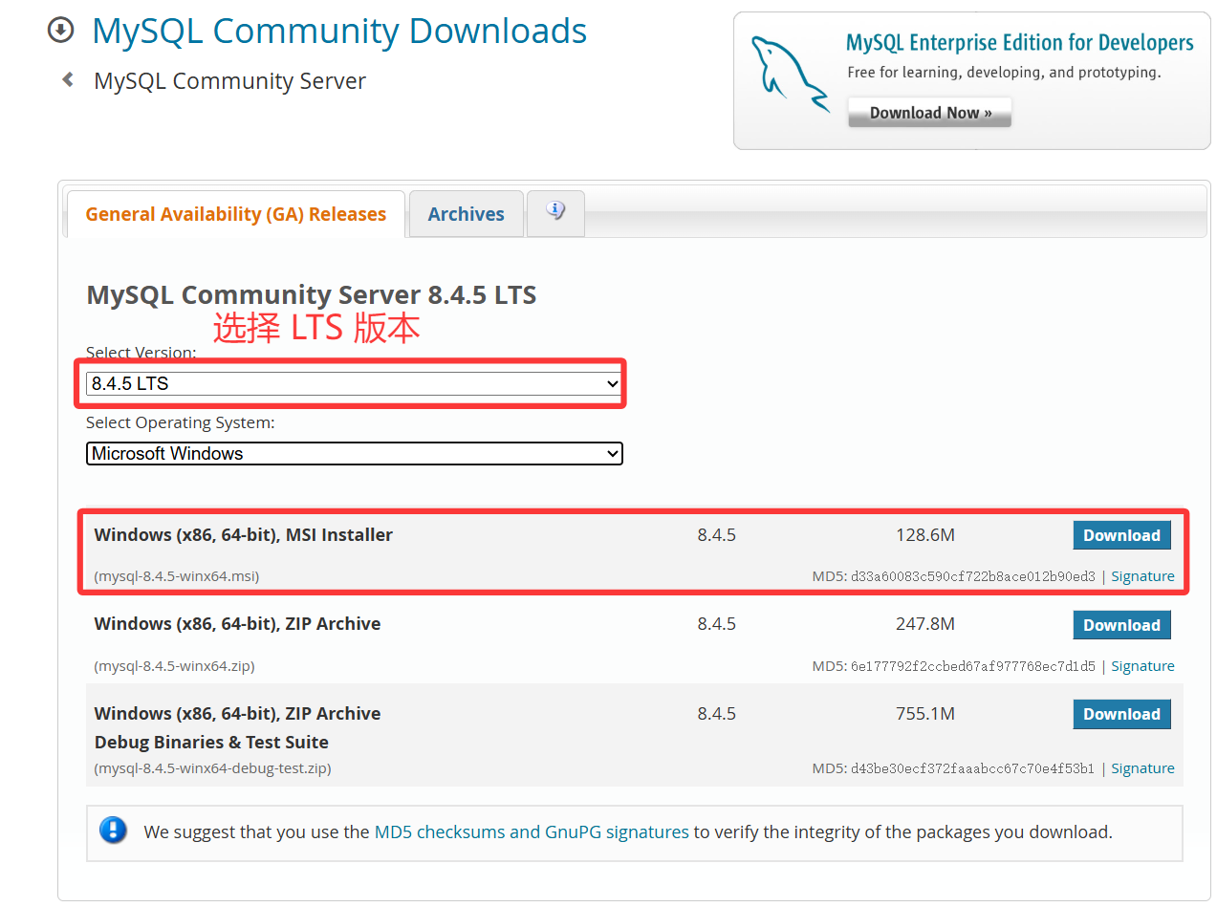The image size is (1217, 907).
Task: Click the filename (mysql-8.4.5-winx64-debug-test.zip)
Action: coord(212,768)
